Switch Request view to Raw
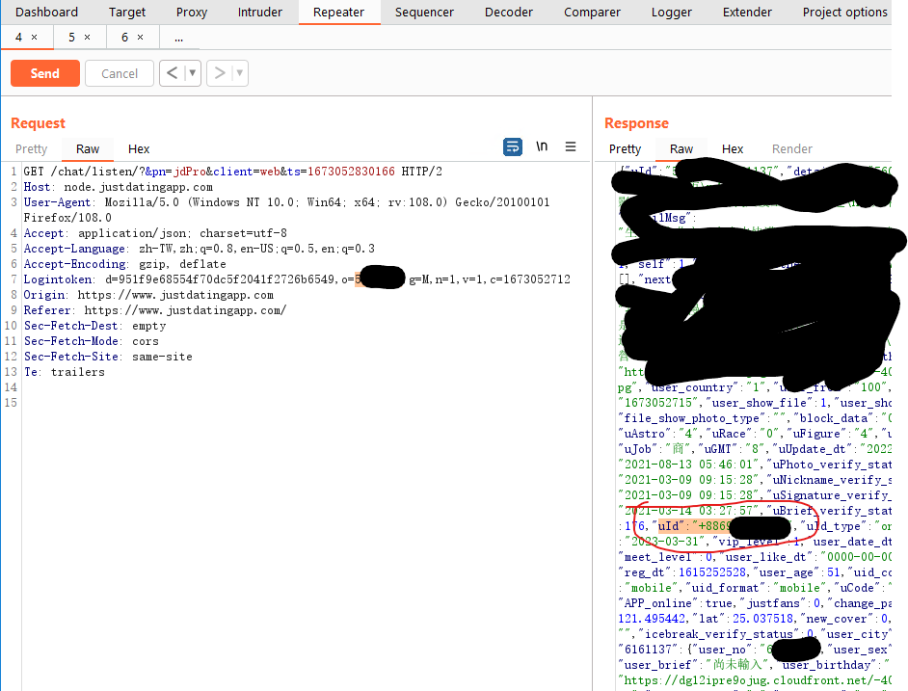This screenshot has height=691, width=908. coord(88,148)
